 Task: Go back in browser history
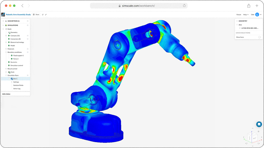(x=22, y=6)
